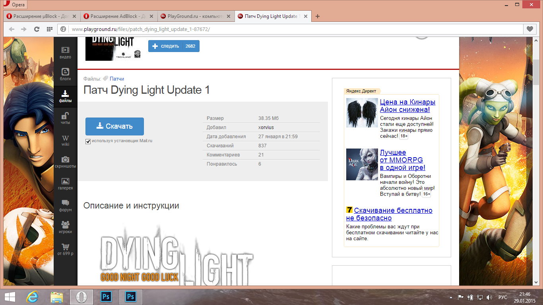
Task: Switch to the 'Расширение AdBlock' tab
Action: 119,16
